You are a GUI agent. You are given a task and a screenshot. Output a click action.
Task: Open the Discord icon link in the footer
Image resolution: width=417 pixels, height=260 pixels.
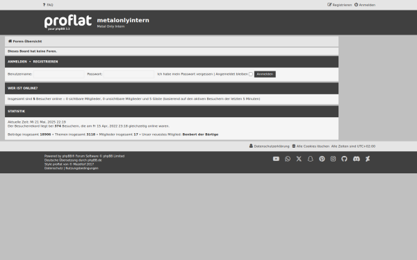click(357, 159)
